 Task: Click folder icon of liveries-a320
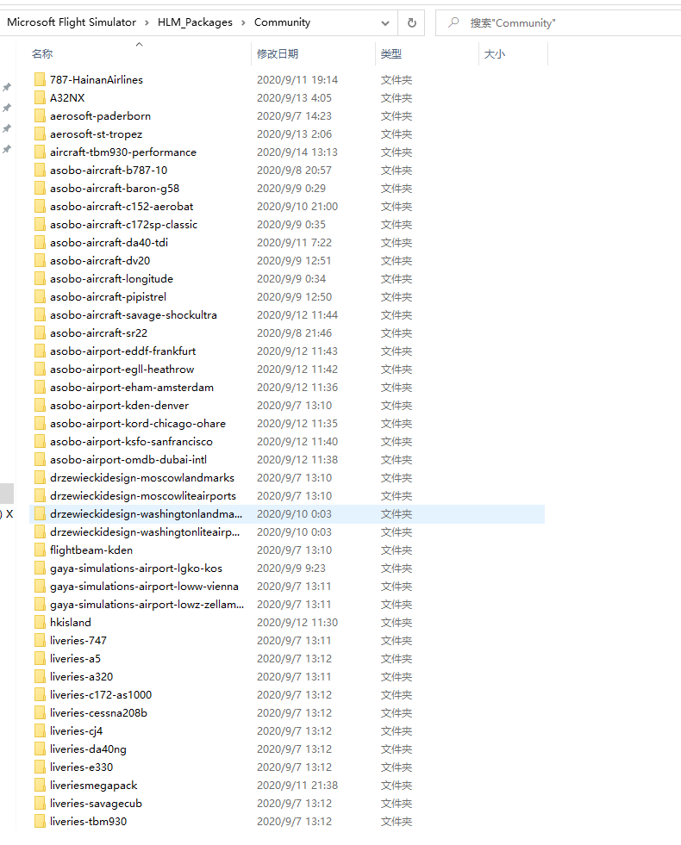[x=40, y=676]
